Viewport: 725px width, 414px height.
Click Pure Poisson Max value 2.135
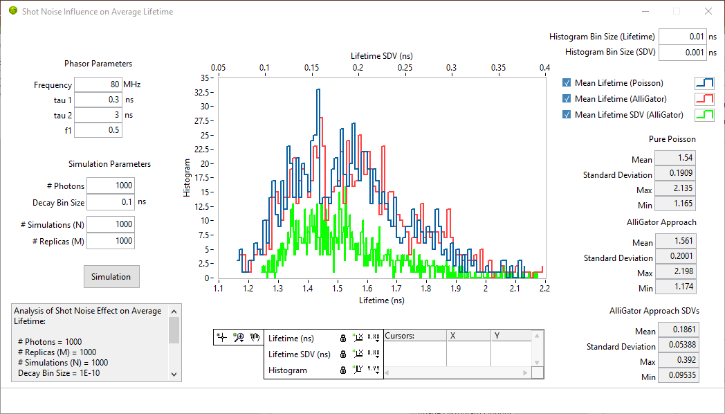675,189
